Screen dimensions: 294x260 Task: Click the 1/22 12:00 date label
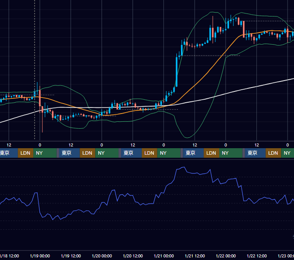(x=257, y=256)
